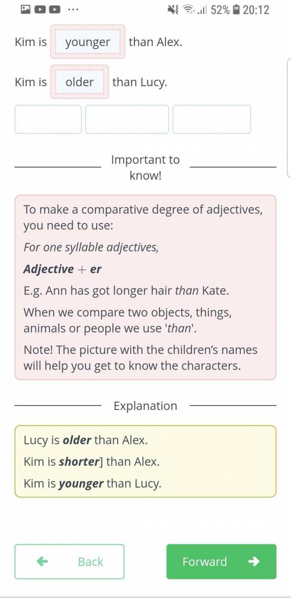Select the 'younger' answer chip

(x=88, y=42)
